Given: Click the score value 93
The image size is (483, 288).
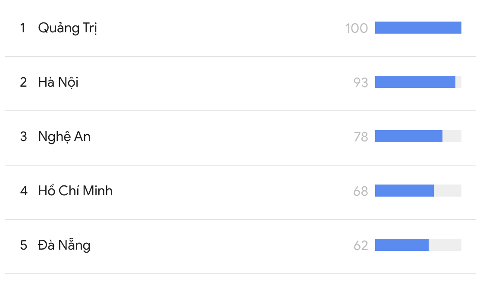Looking at the screenshot, I should (361, 82).
